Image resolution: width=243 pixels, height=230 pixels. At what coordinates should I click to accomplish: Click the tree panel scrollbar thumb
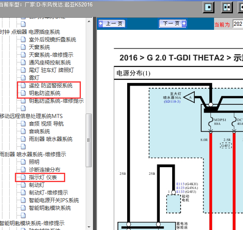tap(89, 140)
